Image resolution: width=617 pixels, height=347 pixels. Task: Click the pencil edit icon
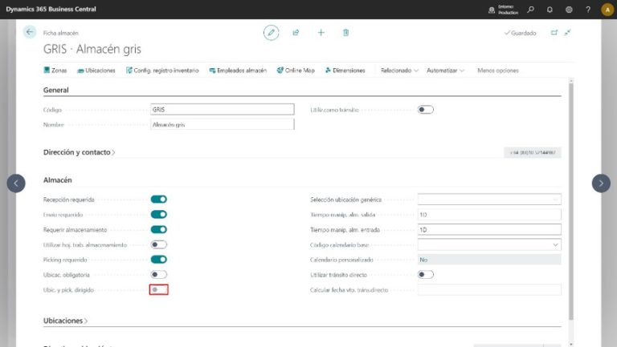click(272, 32)
